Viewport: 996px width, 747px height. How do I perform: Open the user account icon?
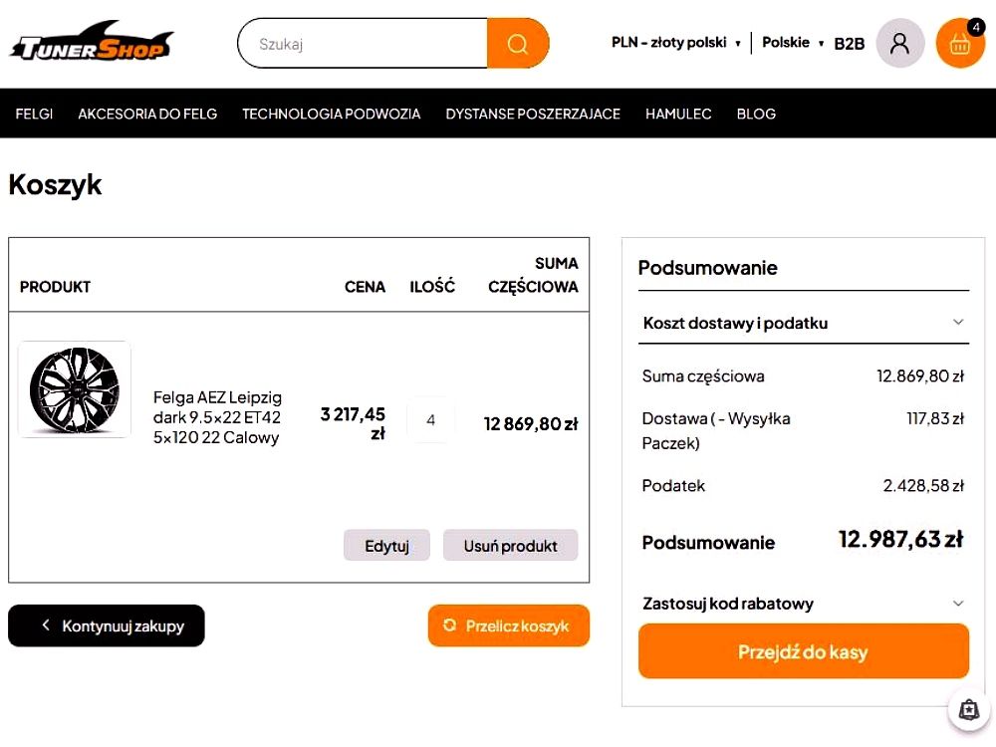899,43
